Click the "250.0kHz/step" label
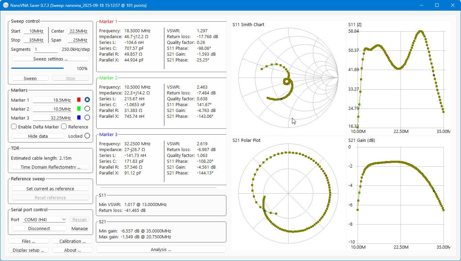 (x=76, y=49)
